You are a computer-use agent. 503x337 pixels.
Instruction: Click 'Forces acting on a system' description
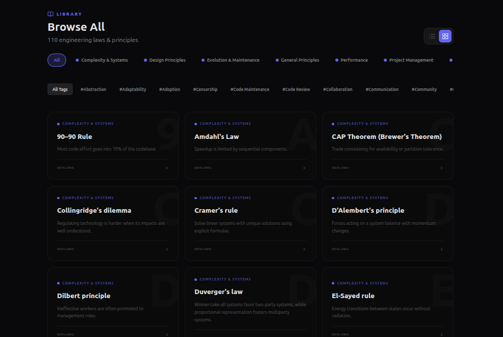(384, 227)
